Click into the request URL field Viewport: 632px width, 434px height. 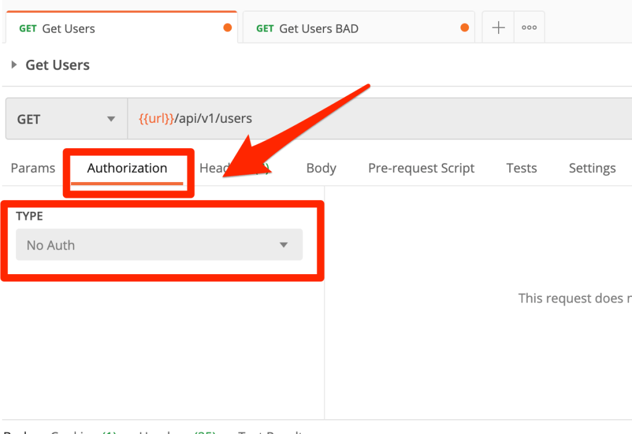click(370, 119)
